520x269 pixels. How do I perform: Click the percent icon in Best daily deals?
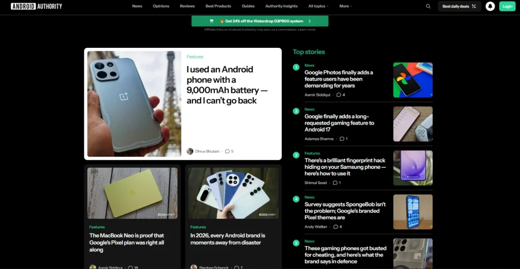[x=474, y=6]
